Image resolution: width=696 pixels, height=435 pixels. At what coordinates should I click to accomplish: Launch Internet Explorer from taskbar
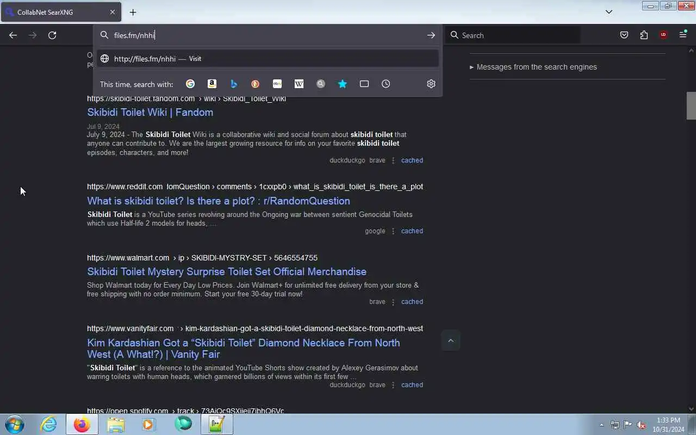[x=49, y=424]
